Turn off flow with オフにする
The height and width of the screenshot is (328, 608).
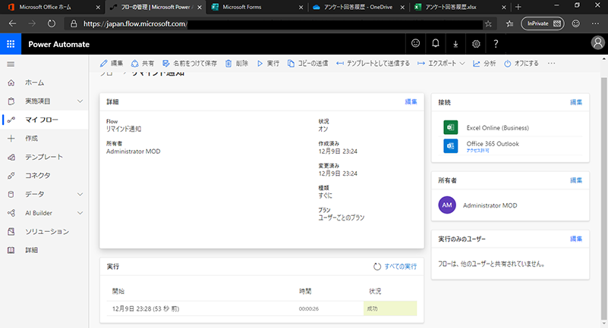521,64
